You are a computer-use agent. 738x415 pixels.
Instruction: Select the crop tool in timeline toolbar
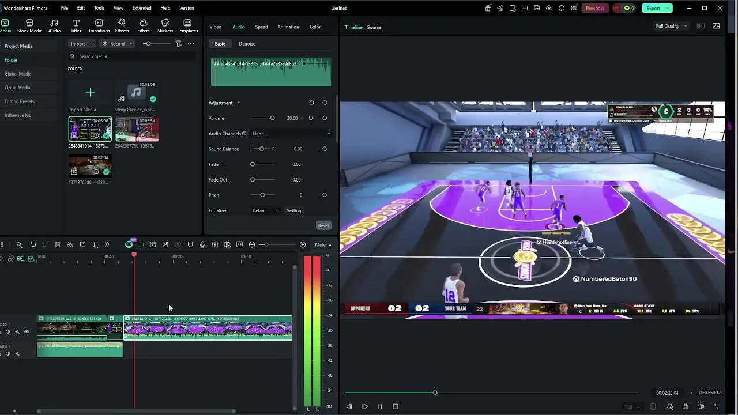pos(82,244)
